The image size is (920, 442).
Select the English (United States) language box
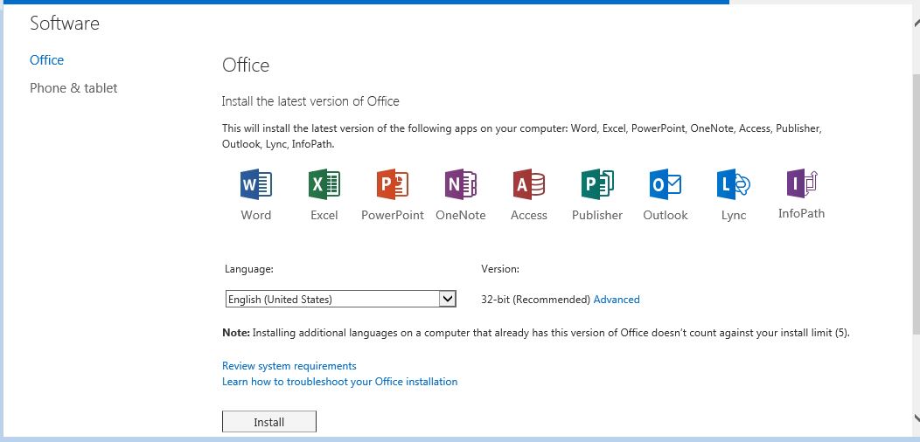point(340,299)
